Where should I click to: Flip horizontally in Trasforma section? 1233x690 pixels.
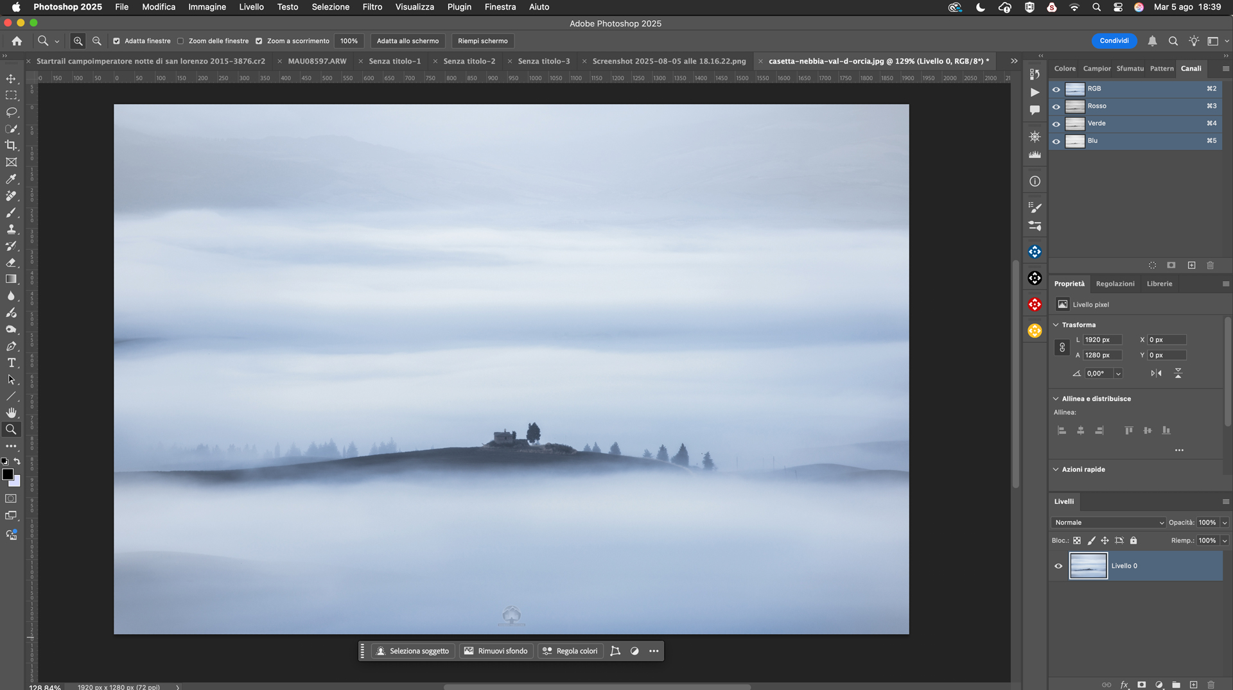(x=1156, y=374)
